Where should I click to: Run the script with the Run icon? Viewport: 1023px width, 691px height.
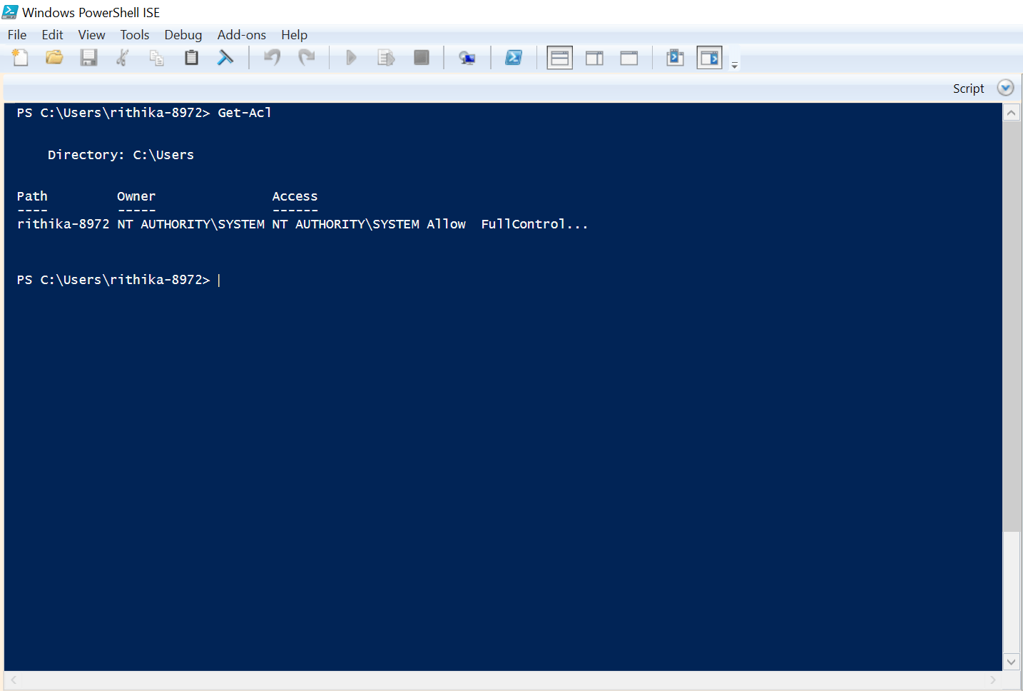click(350, 57)
